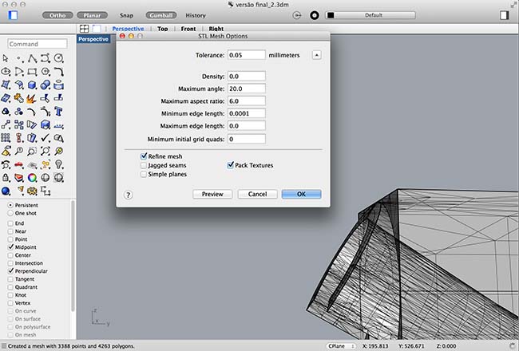The width and height of the screenshot is (519, 351).
Task: Enable the Center object snap
Action: (x=10, y=255)
